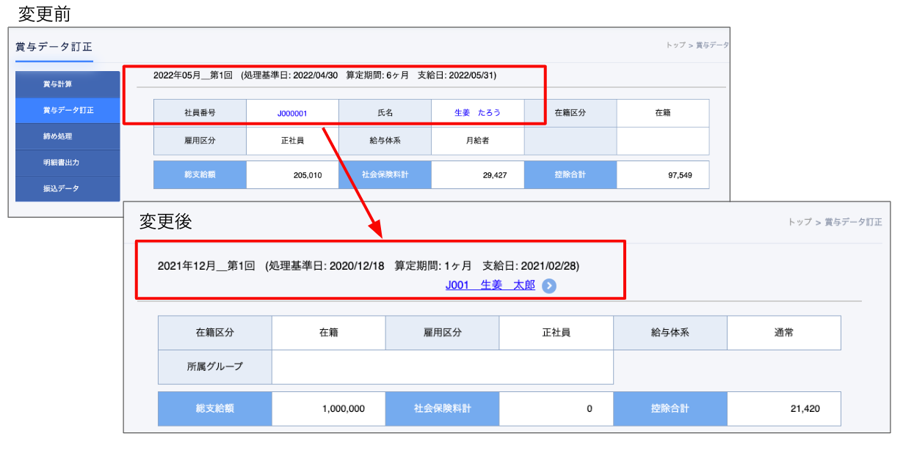Open 振込データ from the sidebar menu
903x450 pixels.
(68, 188)
